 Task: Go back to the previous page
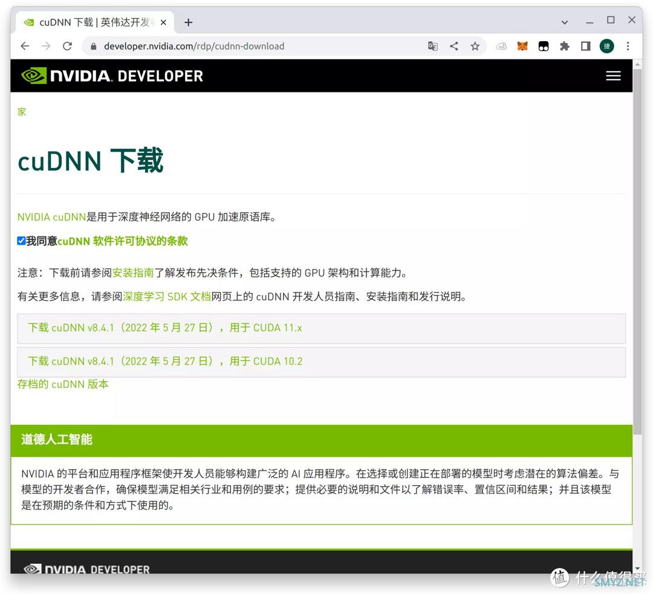tap(25, 46)
